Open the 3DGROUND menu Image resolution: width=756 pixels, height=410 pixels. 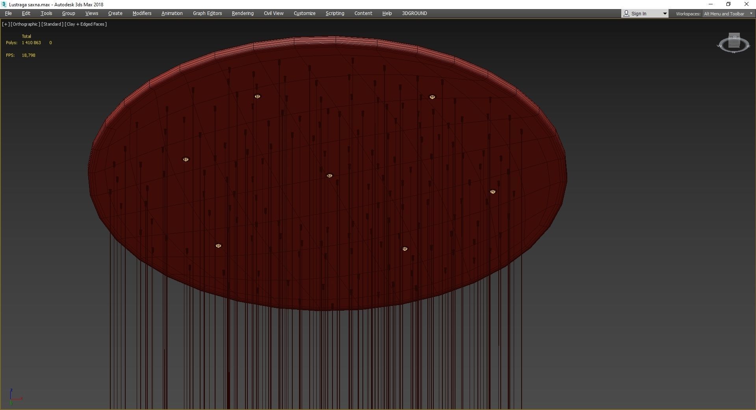[x=414, y=13]
